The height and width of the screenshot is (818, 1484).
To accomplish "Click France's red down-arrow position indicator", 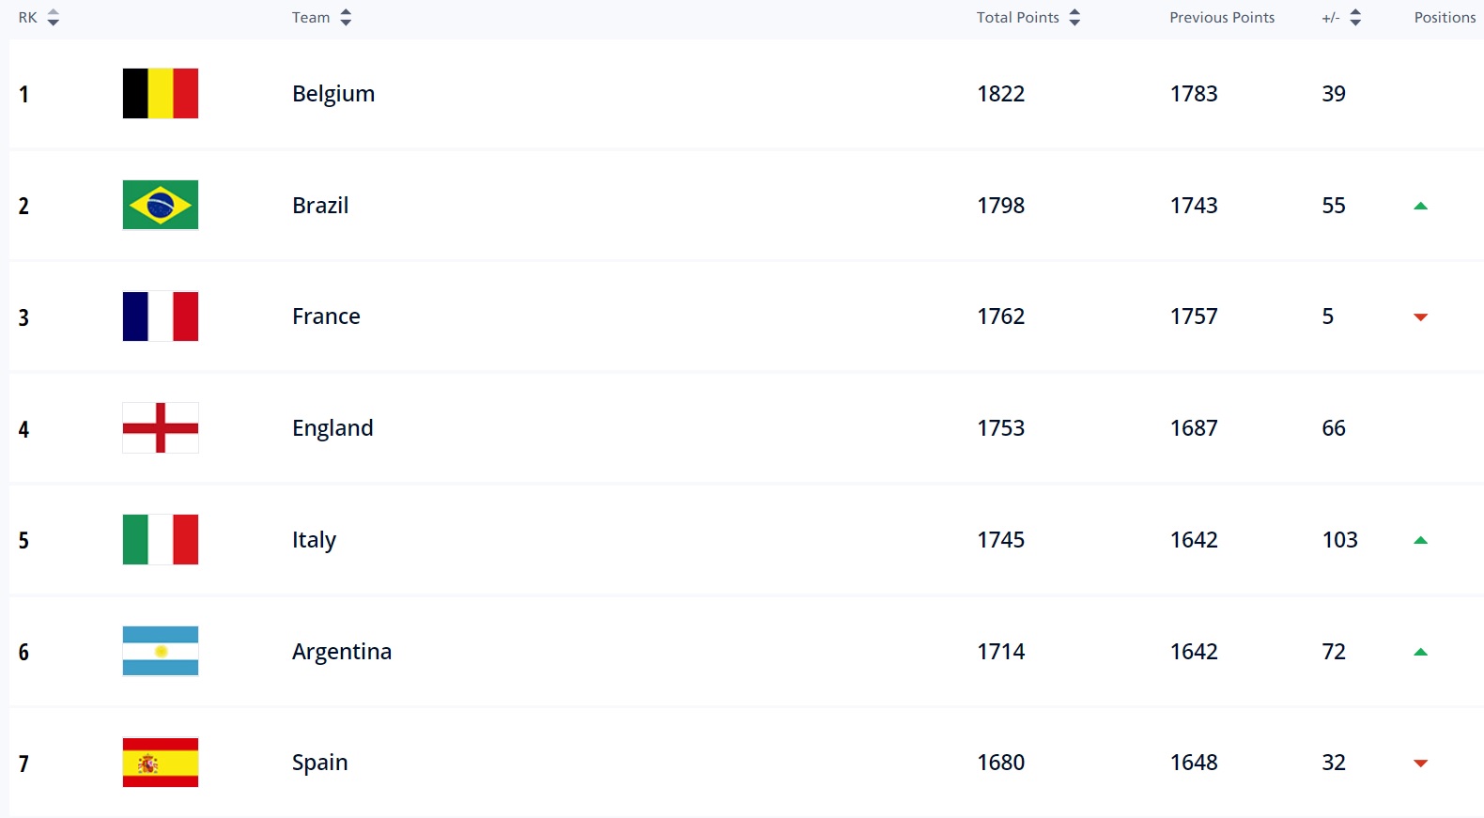I will click(1420, 317).
